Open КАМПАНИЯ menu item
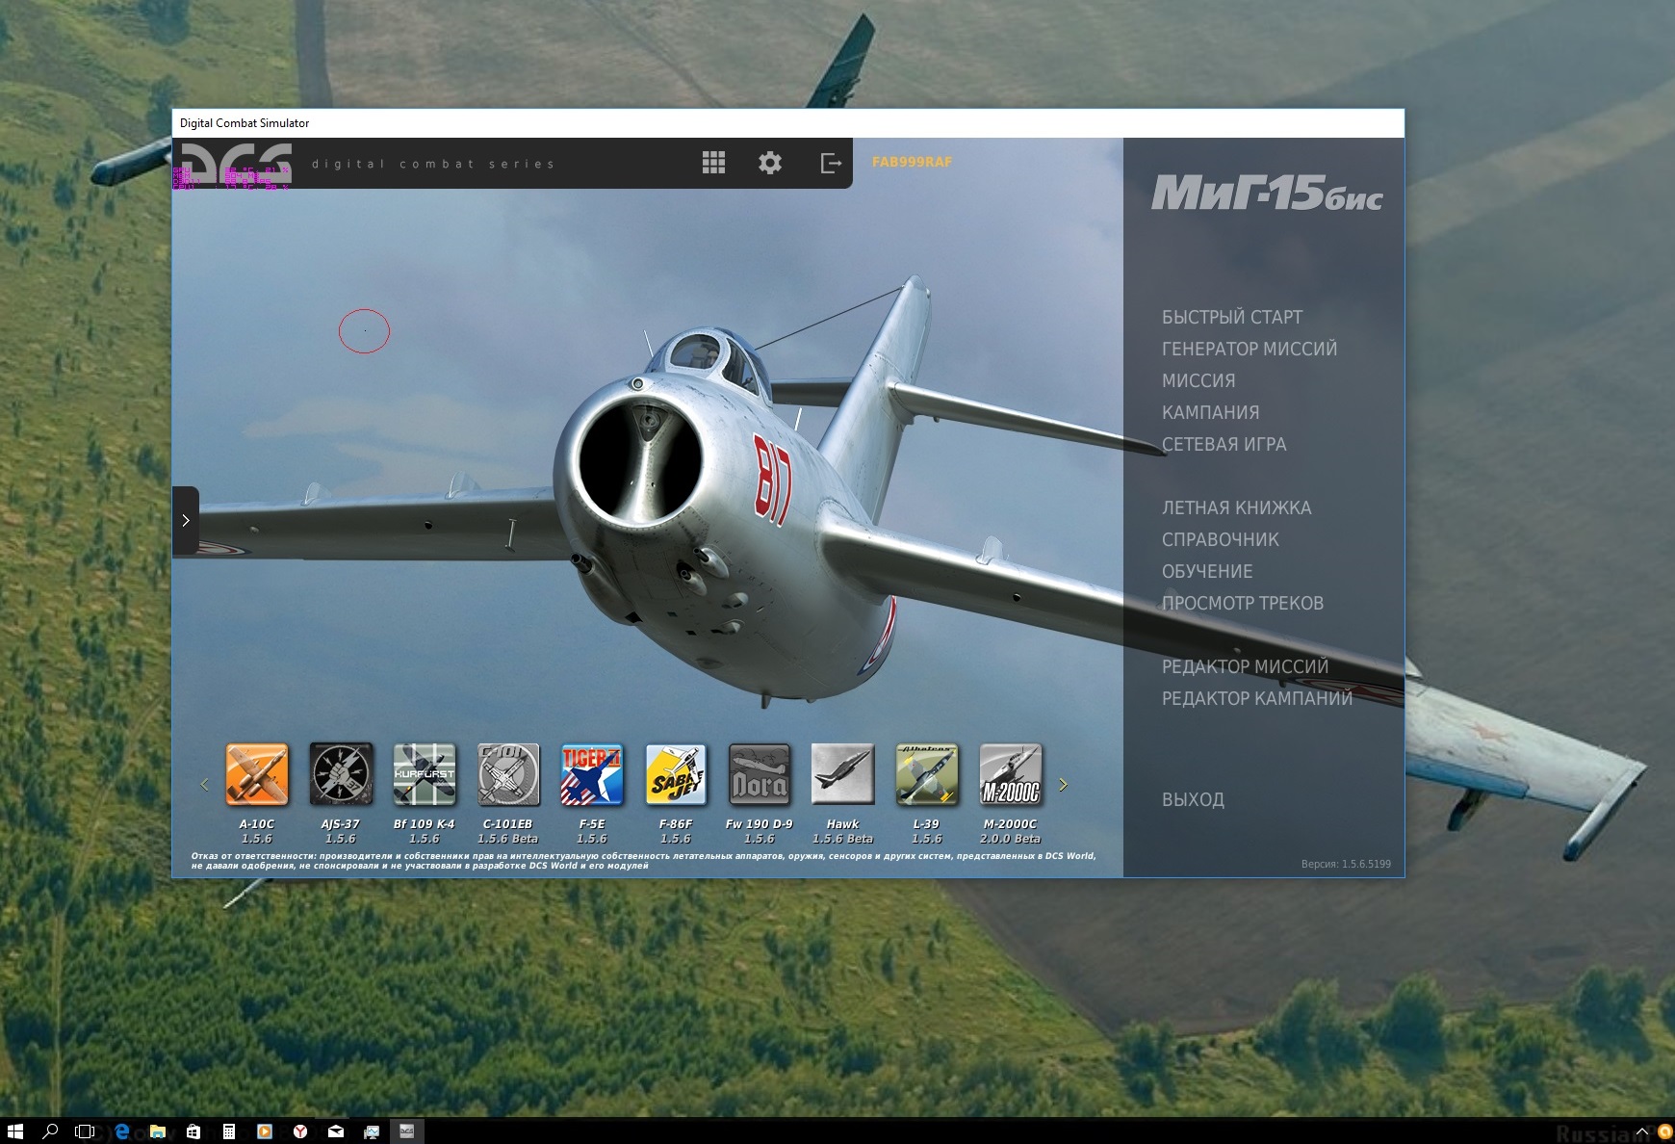This screenshot has width=1675, height=1144. click(1210, 412)
